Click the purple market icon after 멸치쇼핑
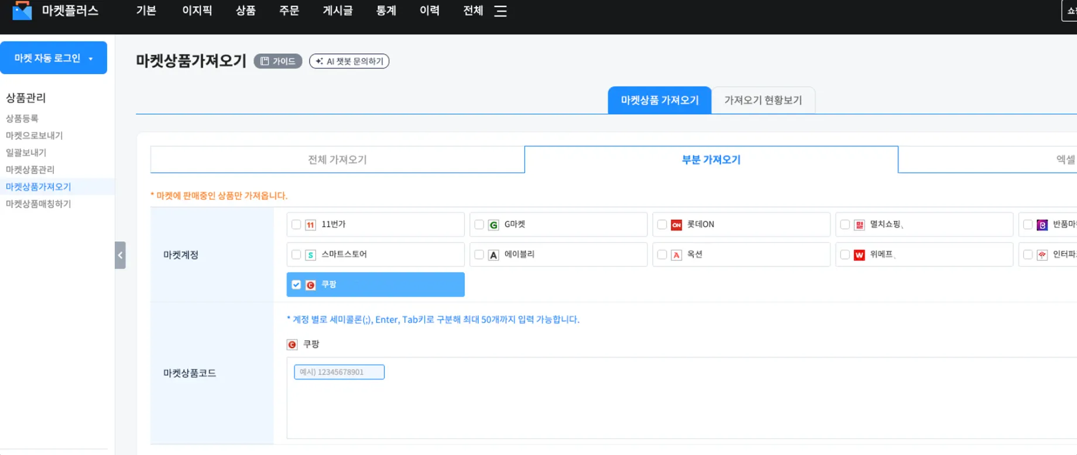The image size is (1077, 455). pyautogui.click(x=1042, y=225)
